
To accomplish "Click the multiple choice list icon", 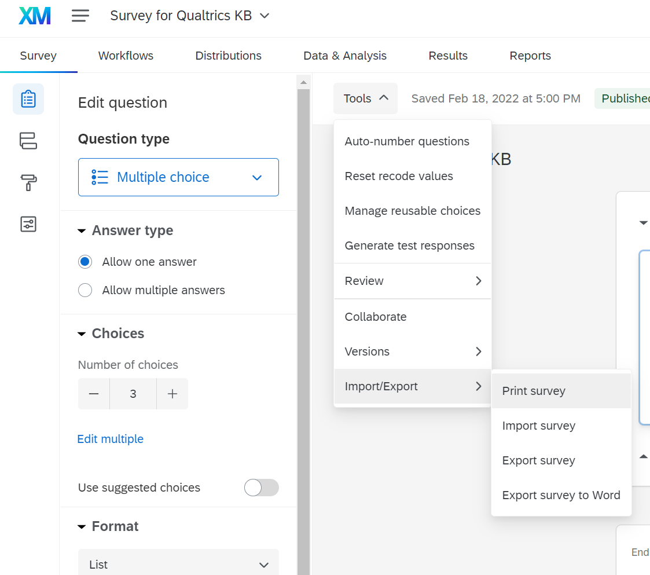I will pyautogui.click(x=100, y=177).
